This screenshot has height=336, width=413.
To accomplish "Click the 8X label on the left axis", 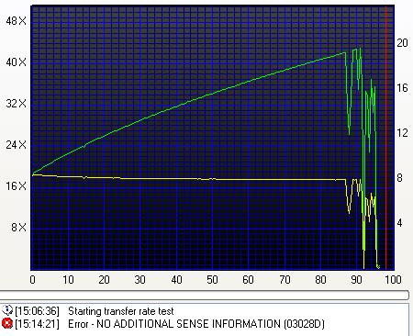I will pyautogui.click(x=19, y=228).
